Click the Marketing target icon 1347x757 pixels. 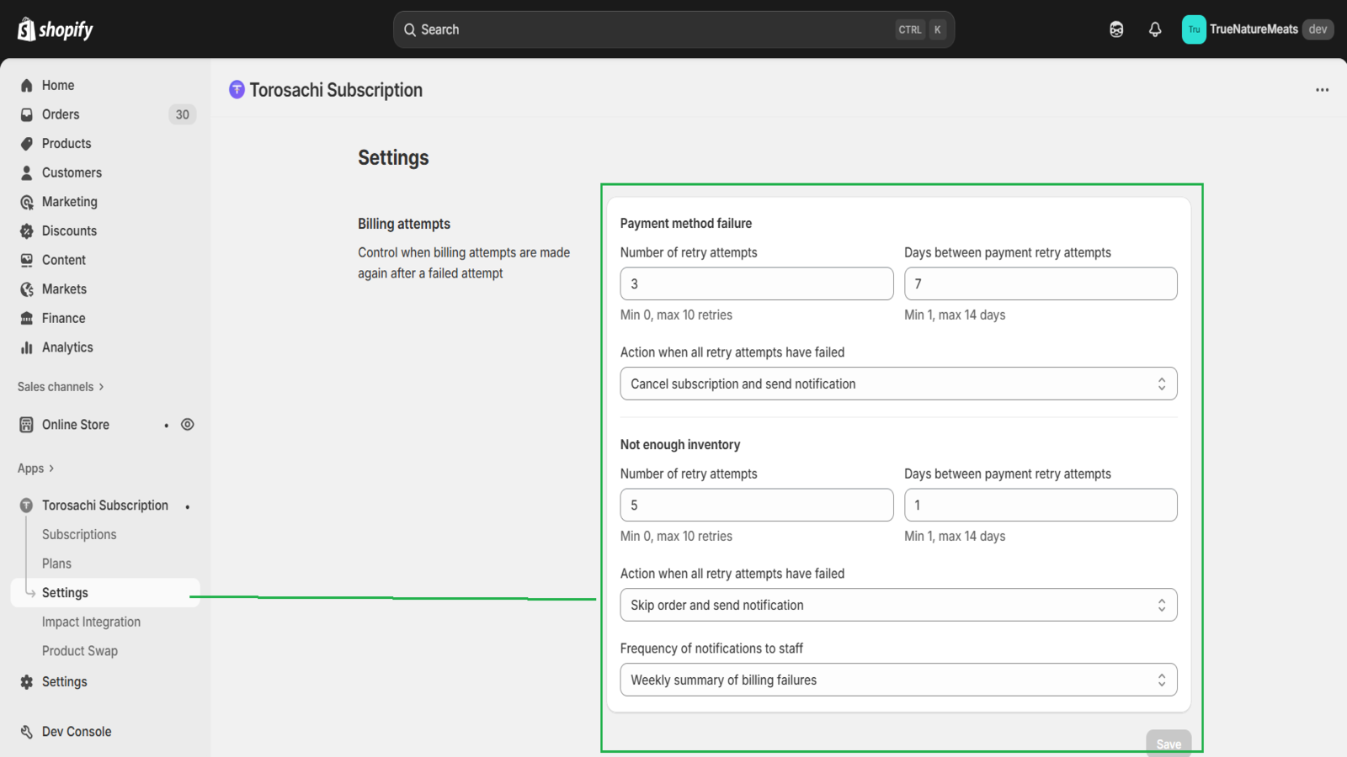[27, 202]
